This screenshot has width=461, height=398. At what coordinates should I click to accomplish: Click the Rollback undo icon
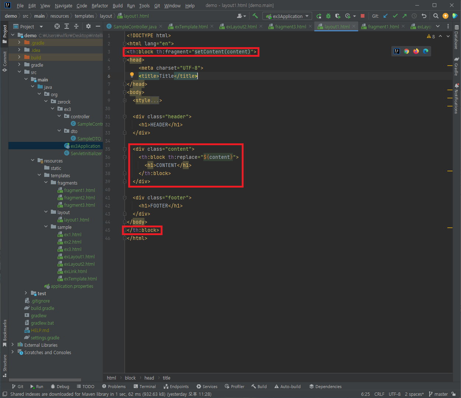coord(424,16)
